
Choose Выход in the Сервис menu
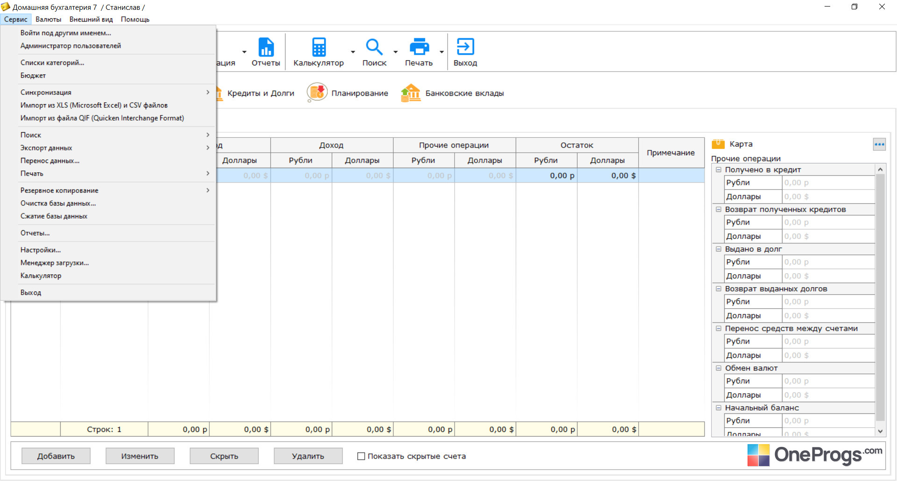click(108, 293)
